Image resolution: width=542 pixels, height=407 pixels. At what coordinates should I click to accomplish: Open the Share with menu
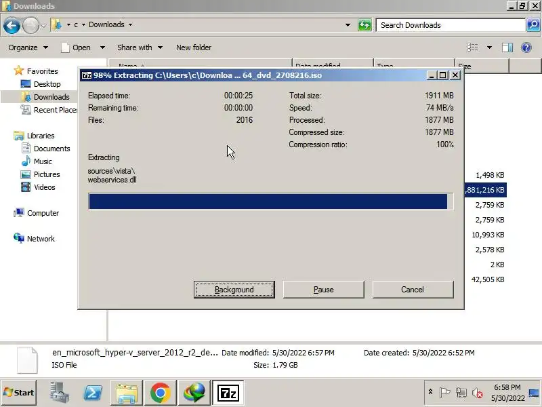click(x=140, y=47)
